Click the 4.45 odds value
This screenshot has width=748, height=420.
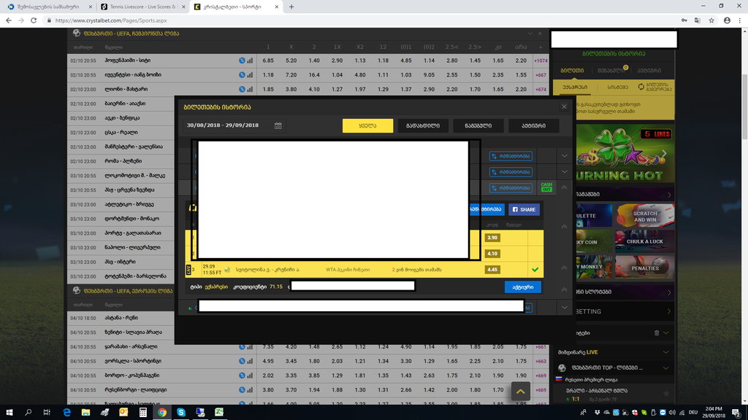[x=492, y=270]
